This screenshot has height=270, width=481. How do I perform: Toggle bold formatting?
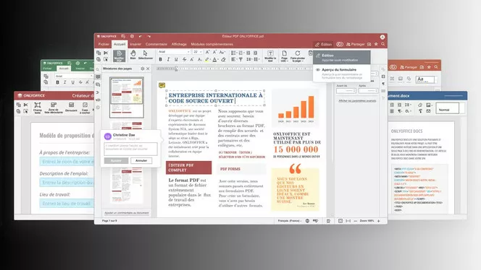point(160,59)
